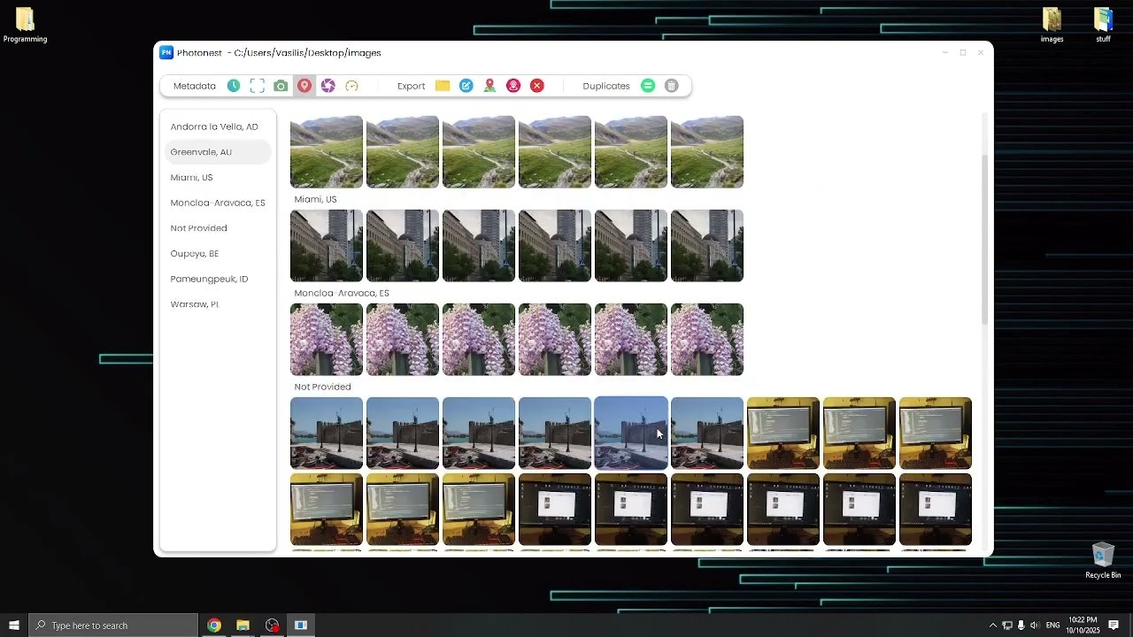The image size is (1133, 637).
Task: Click the blue edit export icon
Action: pos(466,85)
